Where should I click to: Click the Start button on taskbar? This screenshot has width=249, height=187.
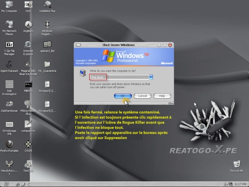click(x=7, y=184)
